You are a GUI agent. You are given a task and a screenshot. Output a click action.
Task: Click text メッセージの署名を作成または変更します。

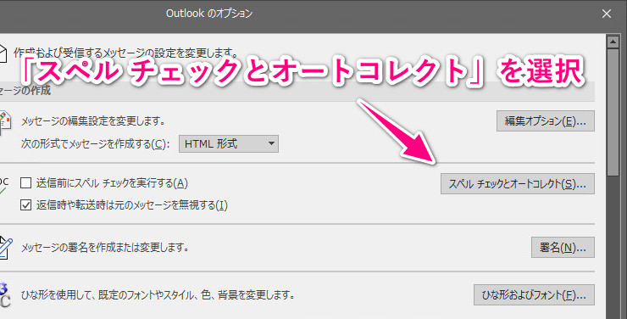coord(105,248)
